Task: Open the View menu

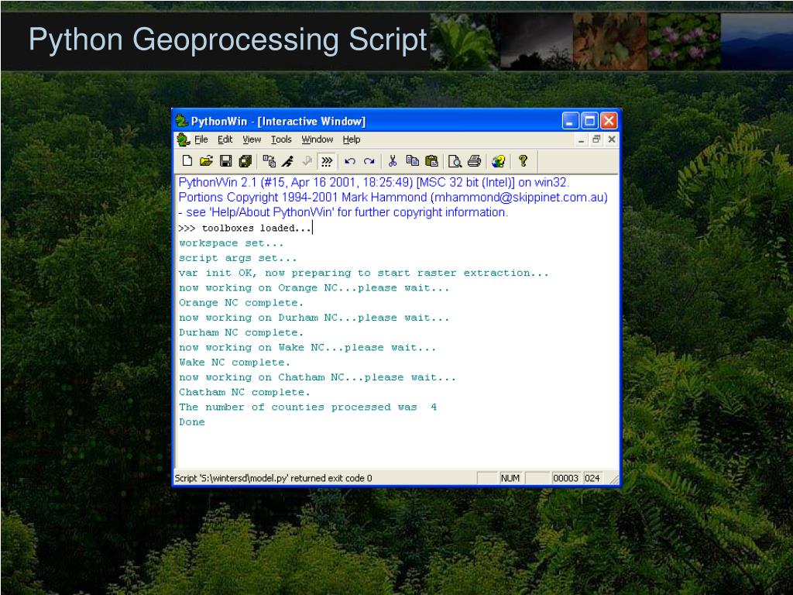Action: coord(252,139)
